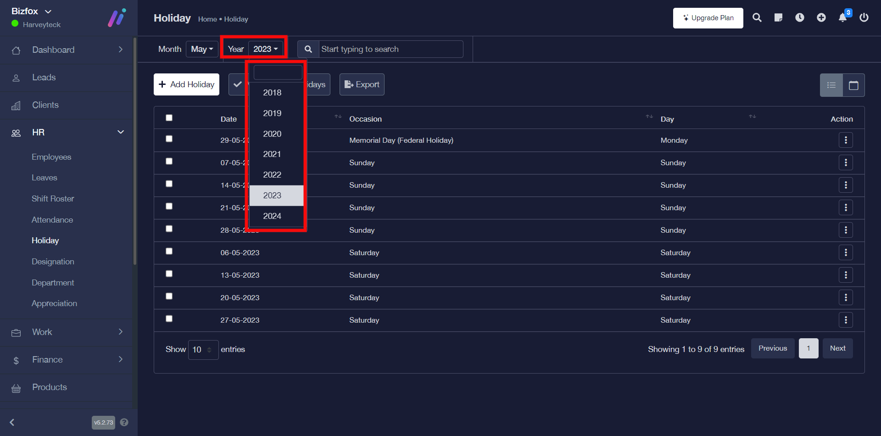Toggle the select-all checkbox in table header
The height and width of the screenshot is (436, 881).
tap(169, 118)
